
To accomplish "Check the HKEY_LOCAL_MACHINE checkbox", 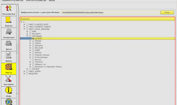I will click(x=27, y=29).
